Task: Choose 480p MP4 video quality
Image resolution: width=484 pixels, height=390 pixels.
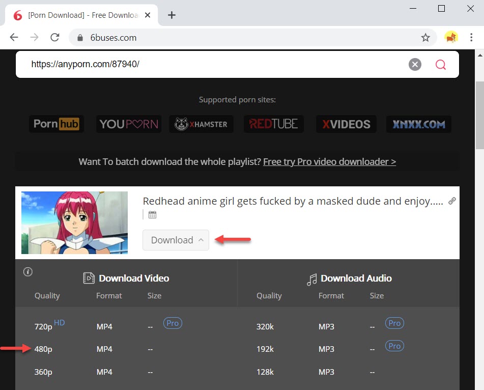Action: (x=43, y=349)
